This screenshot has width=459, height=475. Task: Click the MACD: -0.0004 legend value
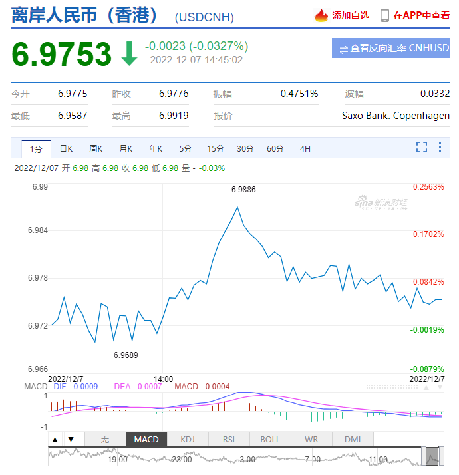pos(202,387)
